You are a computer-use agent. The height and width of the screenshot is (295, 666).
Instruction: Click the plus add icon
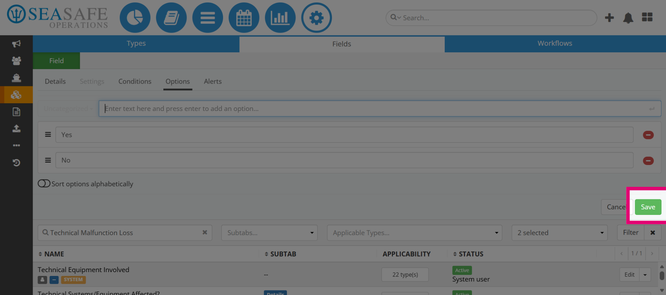tap(609, 18)
